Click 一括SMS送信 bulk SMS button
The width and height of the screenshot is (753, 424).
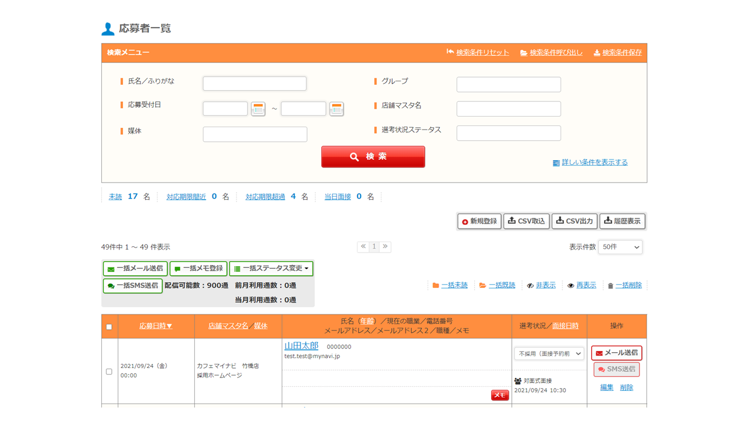click(132, 286)
